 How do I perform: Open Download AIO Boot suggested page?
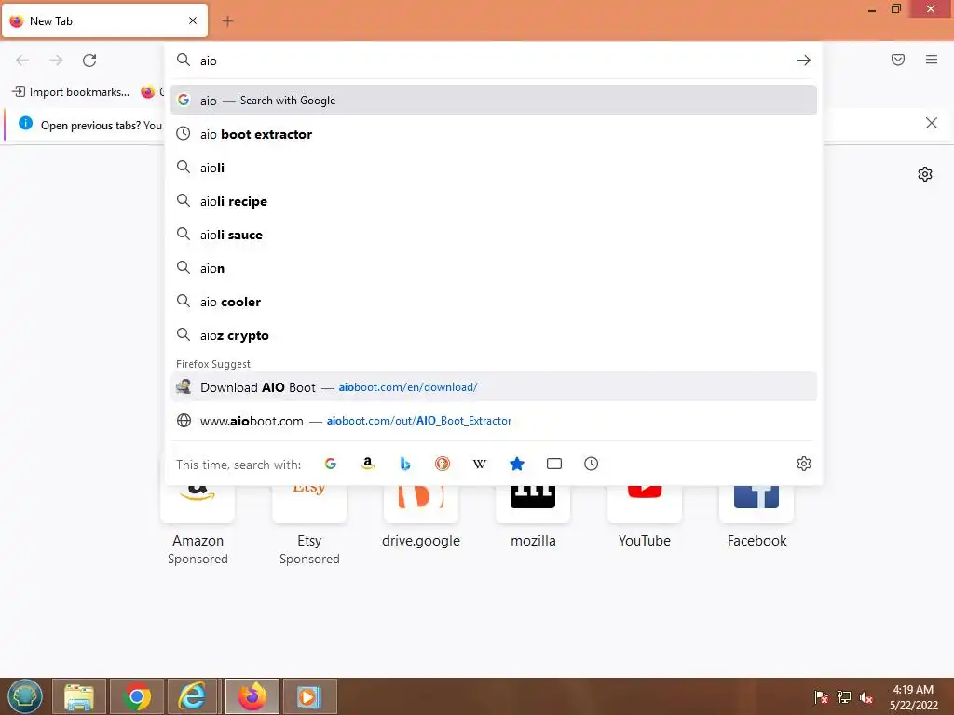[x=494, y=386]
